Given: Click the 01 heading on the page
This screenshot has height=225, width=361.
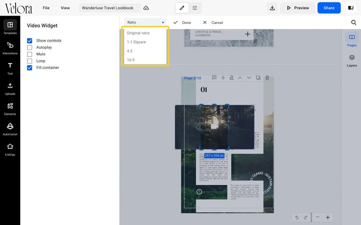Looking at the screenshot, I should pyautogui.click(x=204, y=89).
